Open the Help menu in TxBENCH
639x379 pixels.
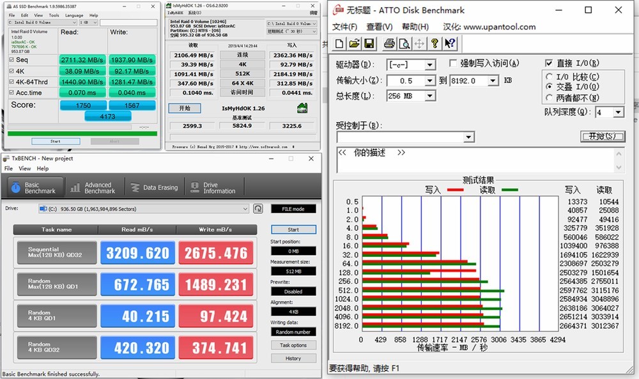[42, 168]
